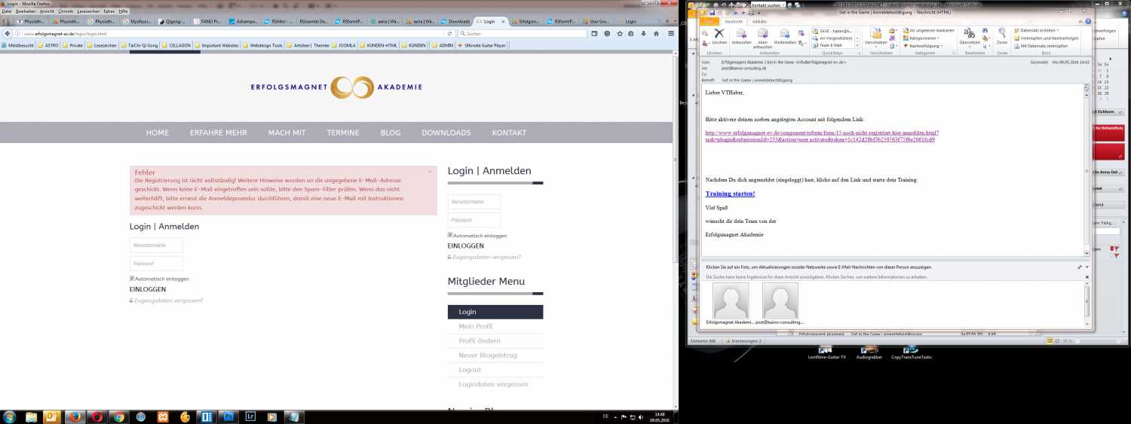The image size is (1131, 424).
Task: Click the Training starten! link in email
Action: pos(730,194)
